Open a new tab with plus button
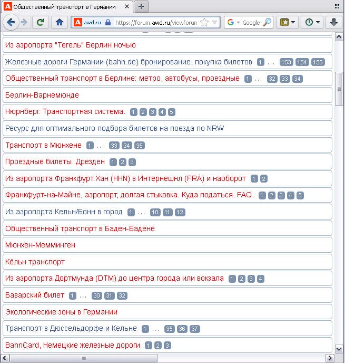345x363 pixels. point(141,6)
